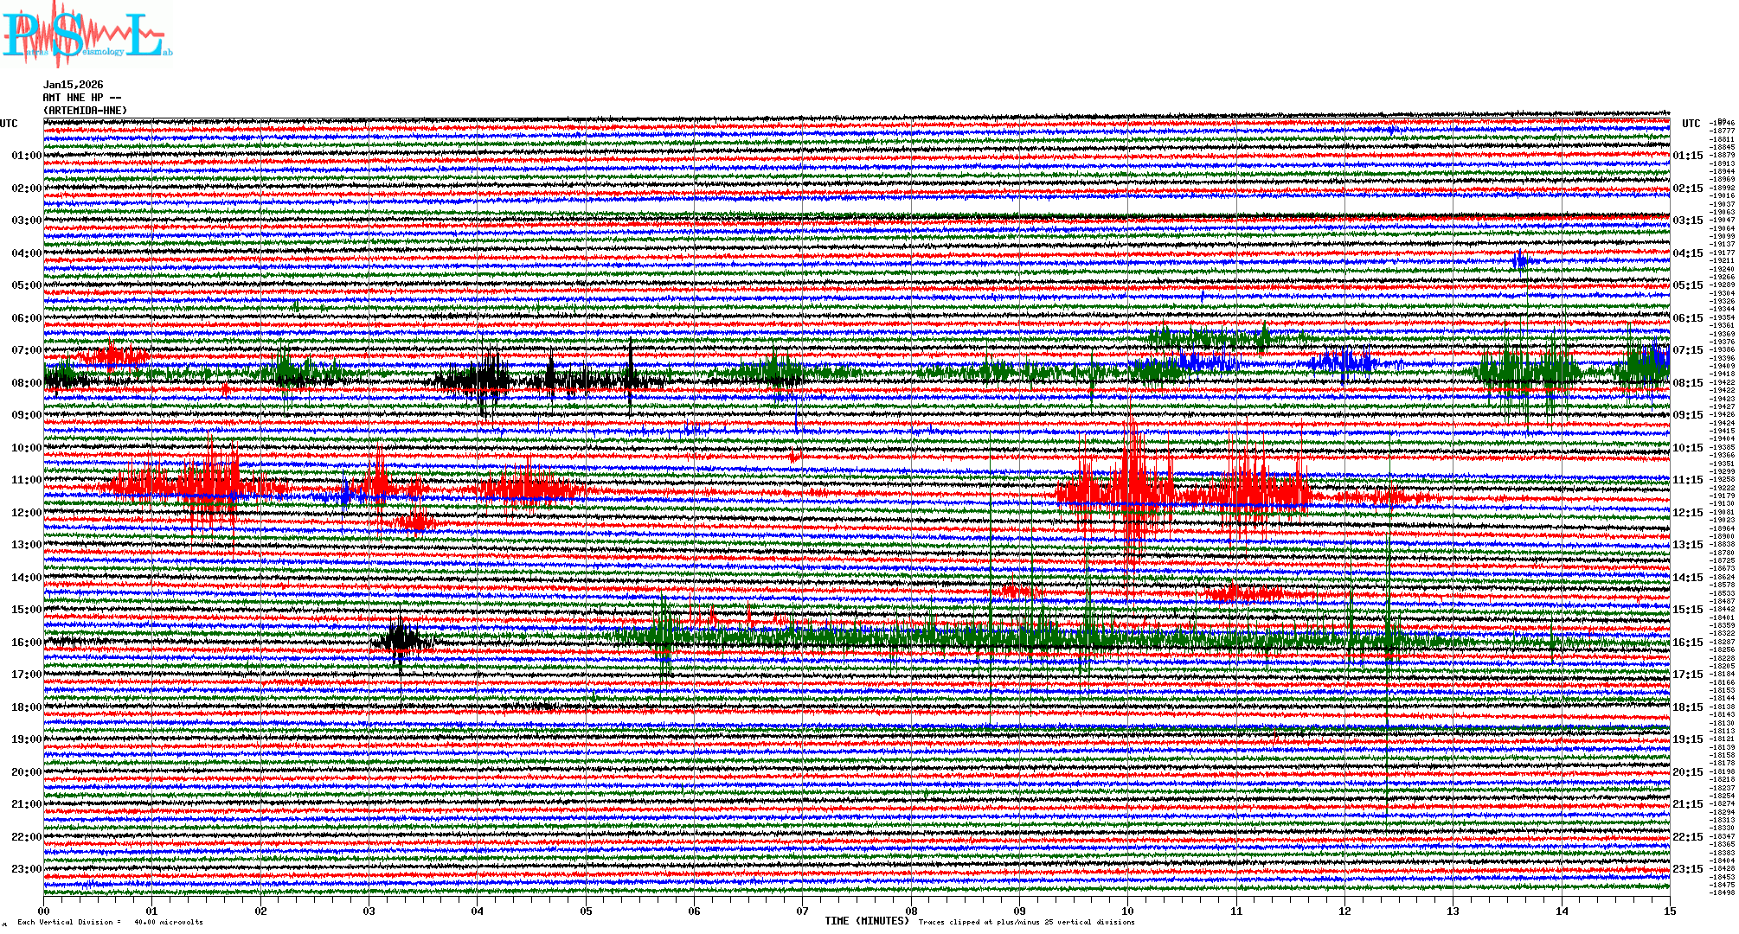Click the Traces clipped footer note
Screen dimensions: 1739x934
pyautogui.click(x=1026, y=922)
